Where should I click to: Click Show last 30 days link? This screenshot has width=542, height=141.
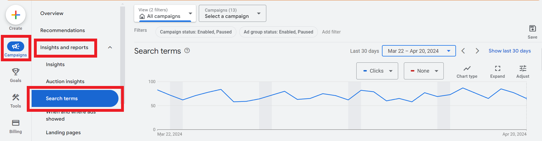point(510,51)
